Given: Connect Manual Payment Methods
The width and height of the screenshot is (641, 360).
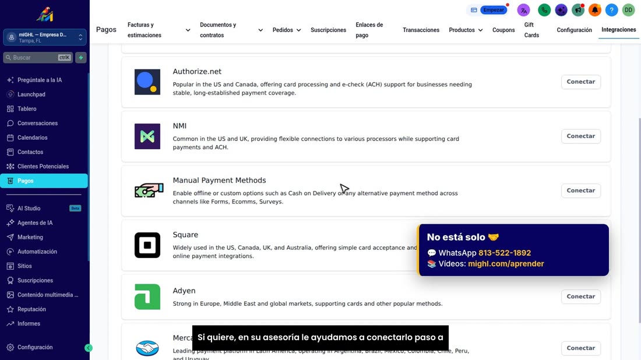Looking at the screenshot, I should [x=580, y=190].
